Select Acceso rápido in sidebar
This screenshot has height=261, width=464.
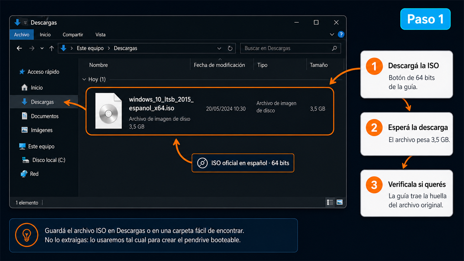tap(43, 72)
